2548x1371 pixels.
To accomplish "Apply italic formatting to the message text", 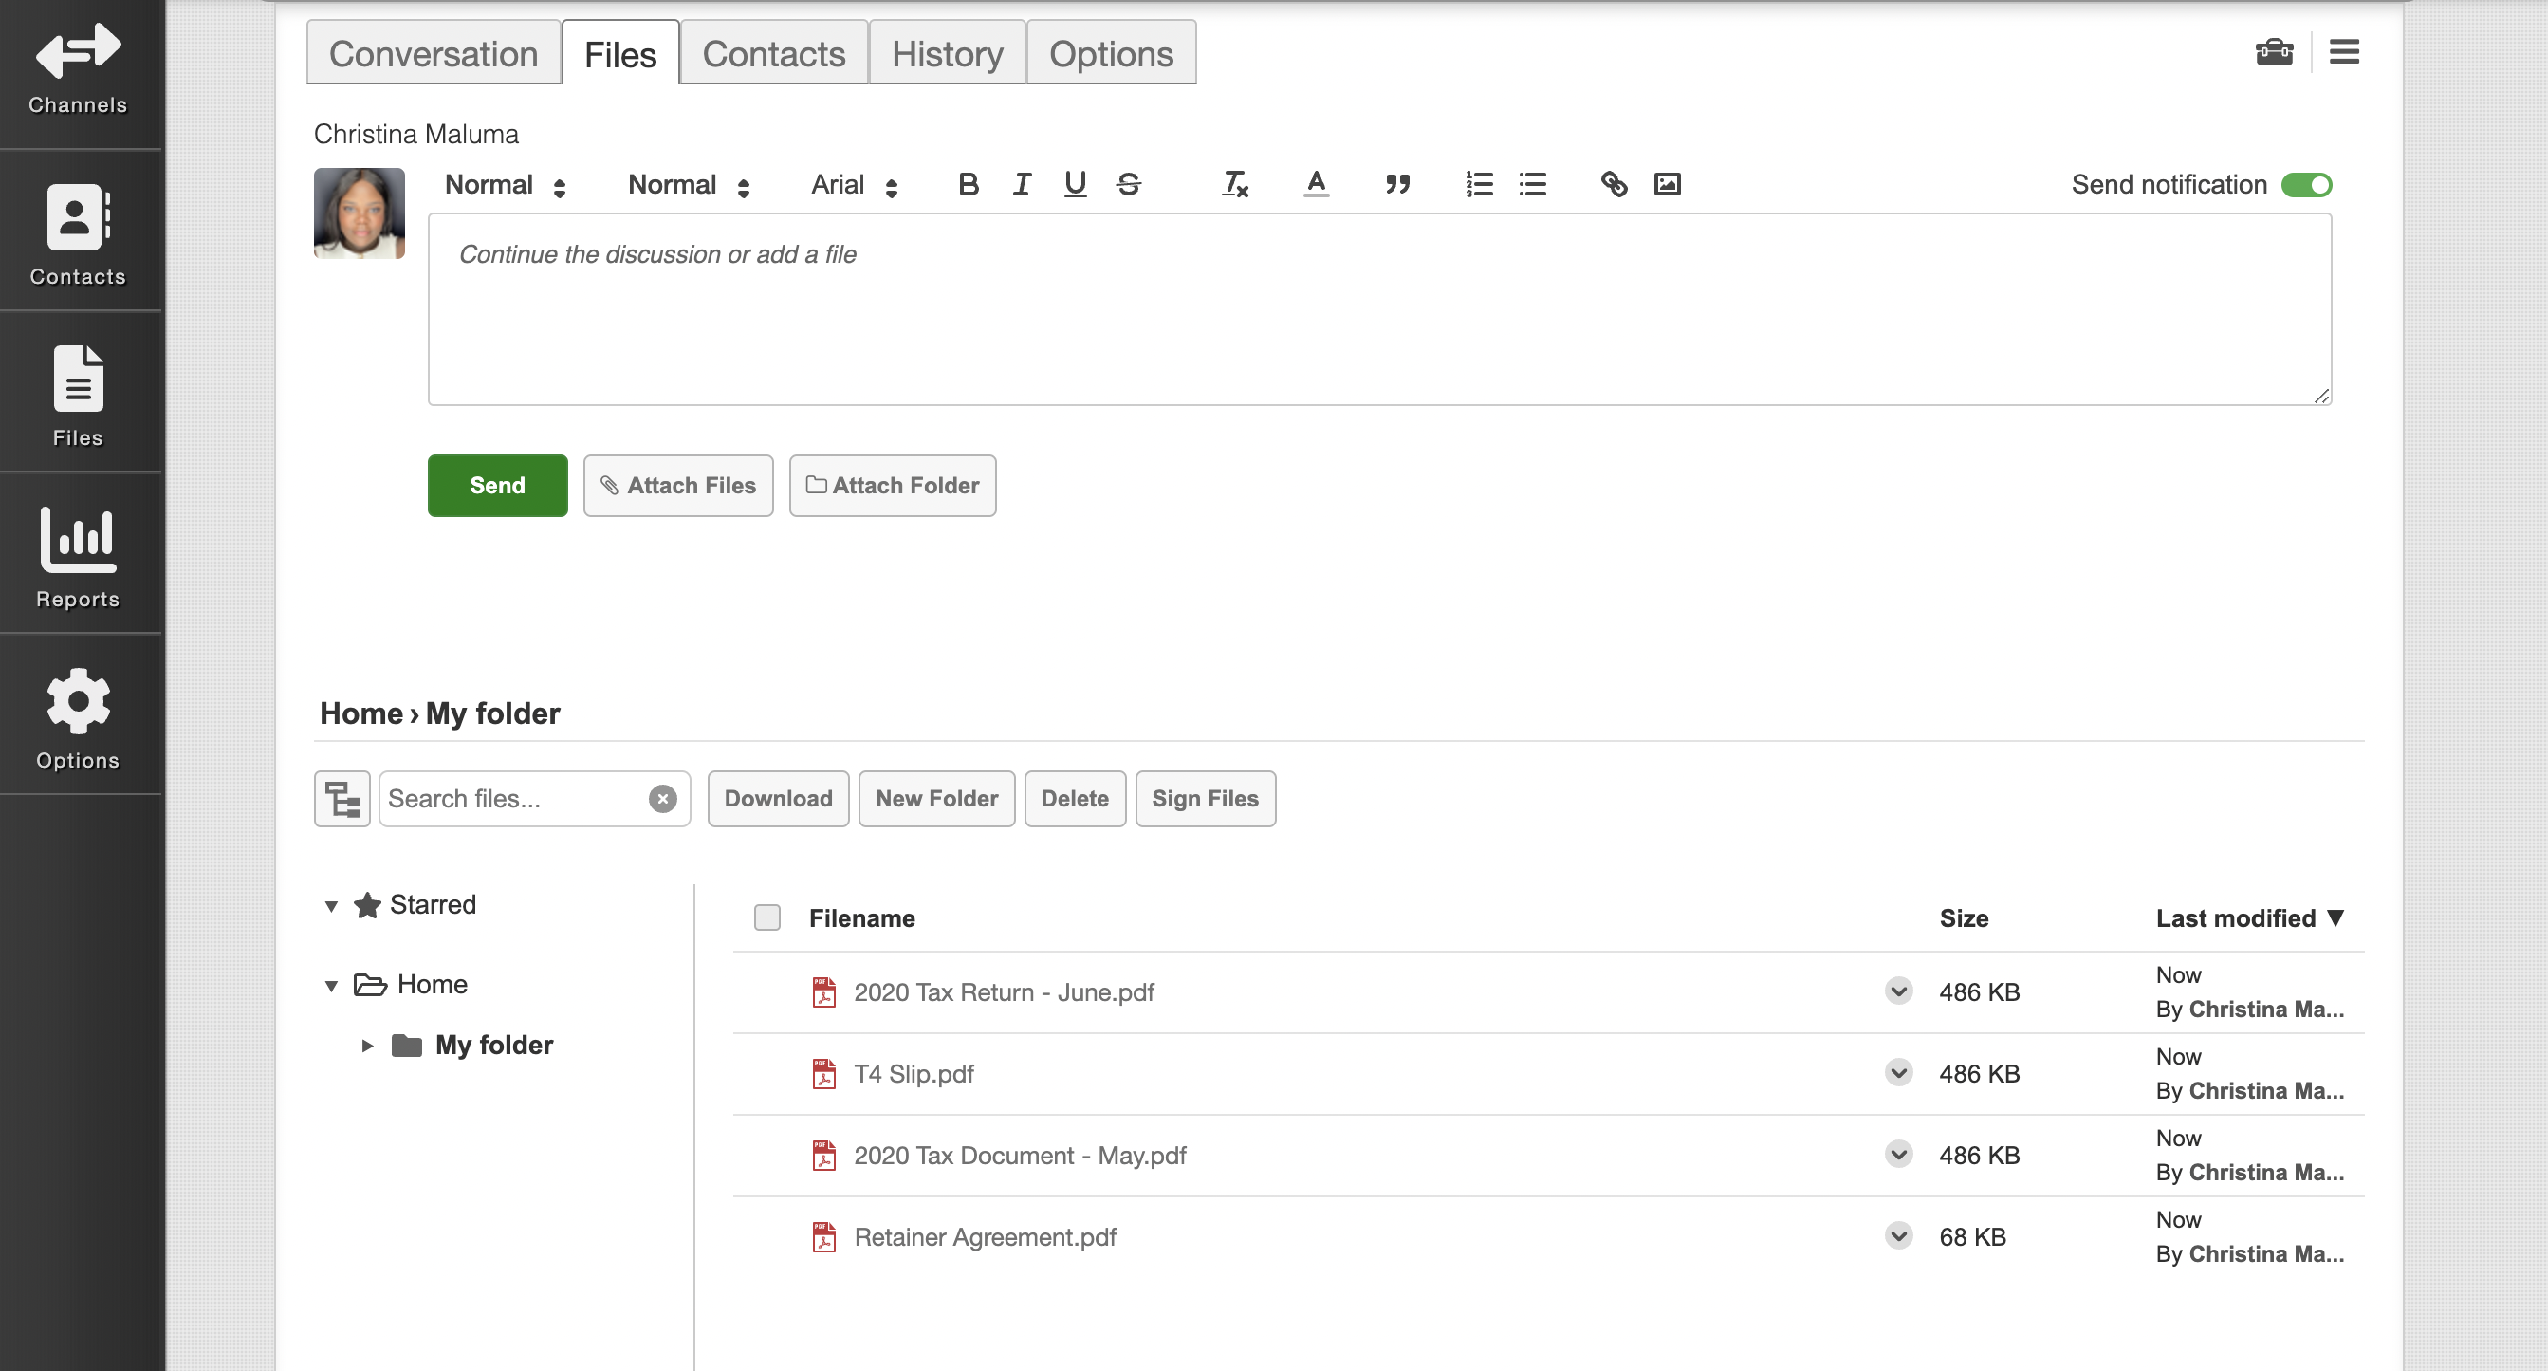I will [1021, 184].
